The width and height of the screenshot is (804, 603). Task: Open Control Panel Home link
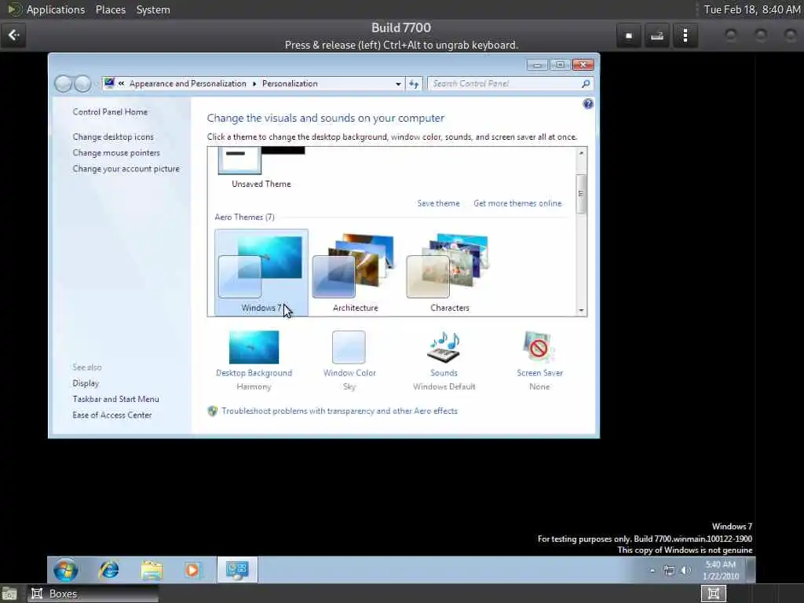pos(110,111)
